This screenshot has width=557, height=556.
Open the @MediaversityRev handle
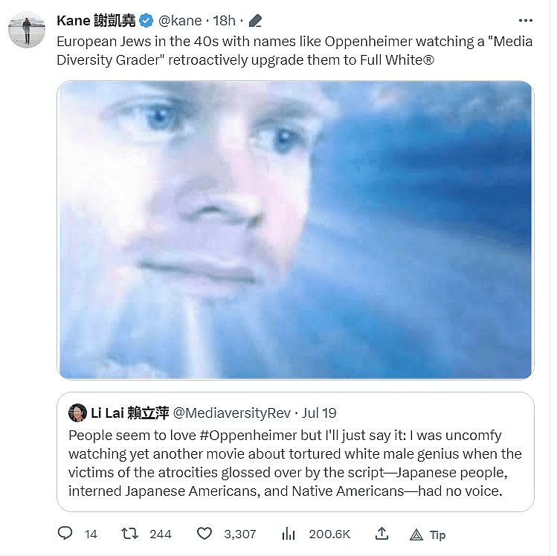click(233, 413)
